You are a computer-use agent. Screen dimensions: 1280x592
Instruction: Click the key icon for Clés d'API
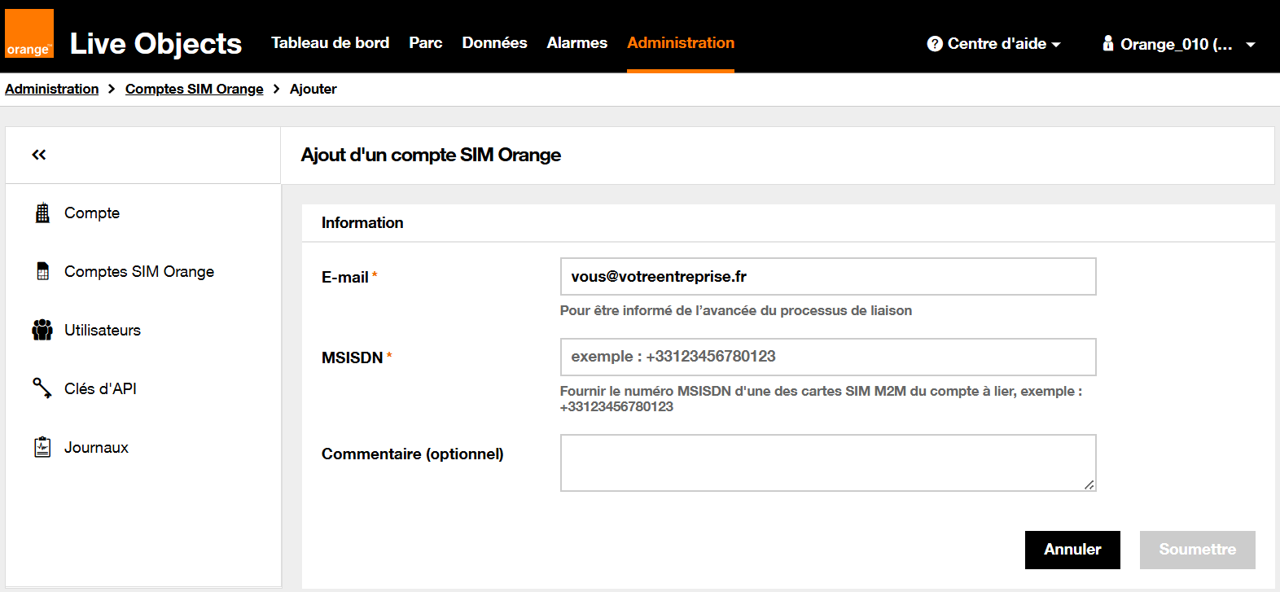[42, 388]
